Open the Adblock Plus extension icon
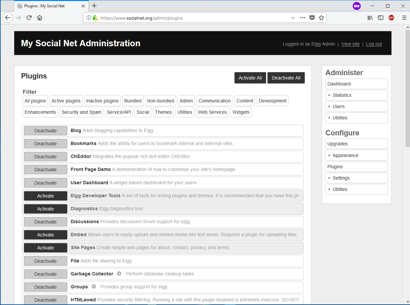The height and width of the screenshot is (305, 410). (391, 18)
